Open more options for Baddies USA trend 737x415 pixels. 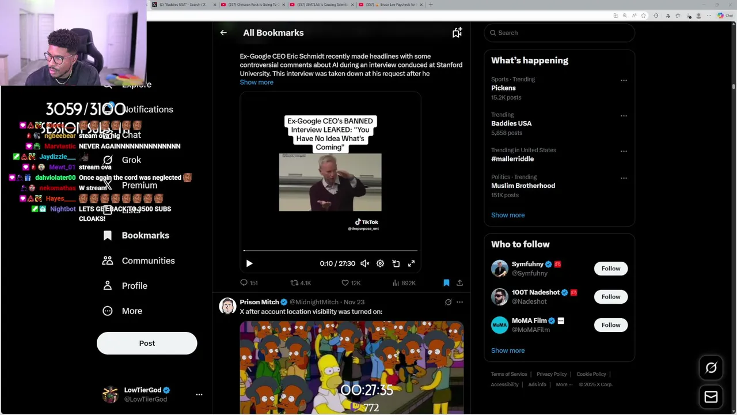tap(624, 116)
